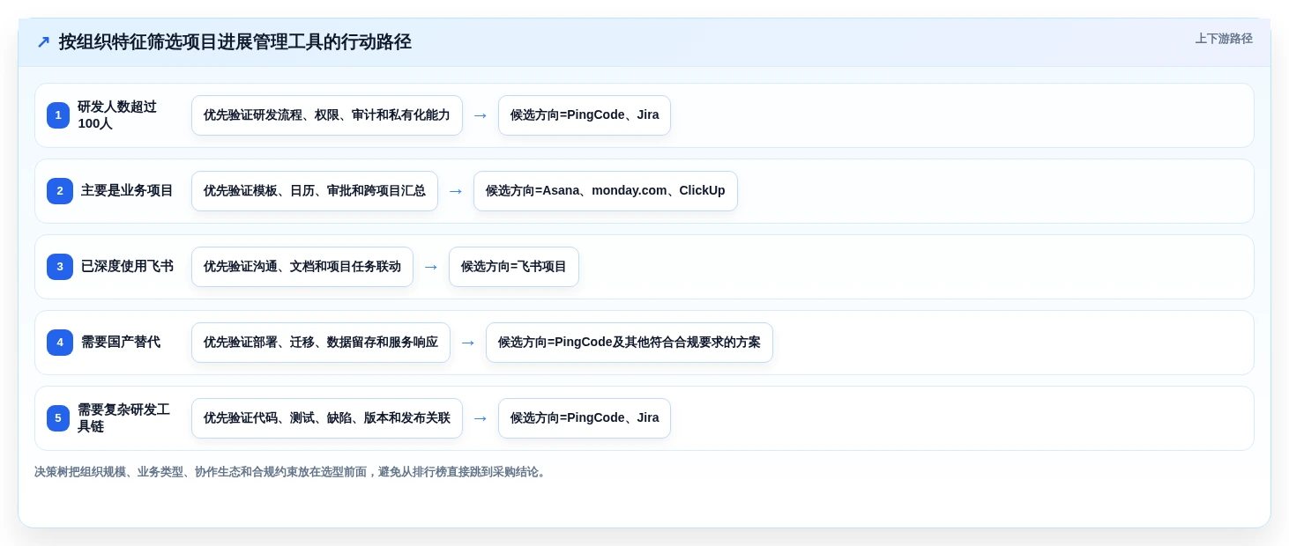
Task: Click 候选方向=PingCode、Jira in the row 5
Action: tap(585, 418)
